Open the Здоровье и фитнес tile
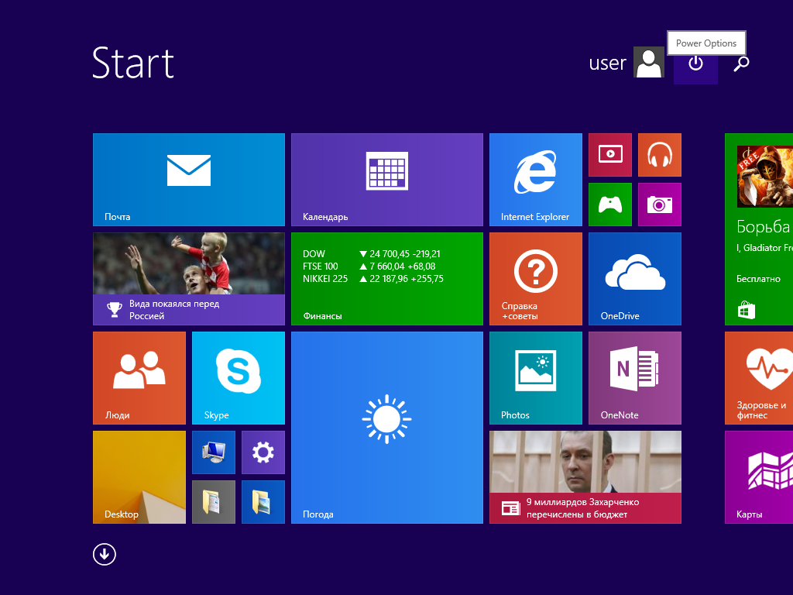 (759, 378)
